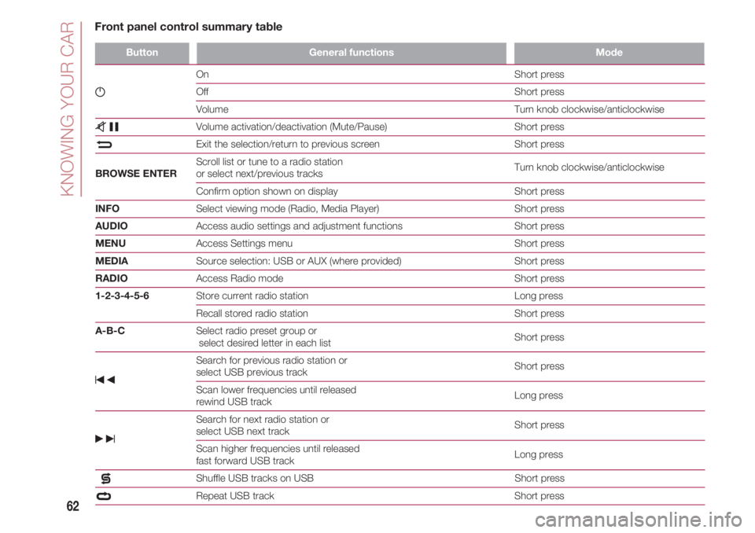The width and height of the screenshot is (755, 533).
Task: Click the next track forward icon
Action: [105, 439]
